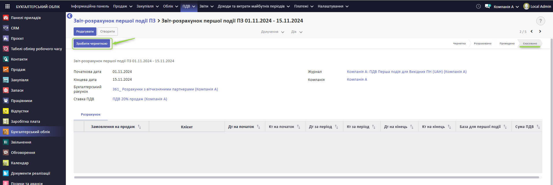This screenshot has height=185, width=553.
Task: Open the Календар sidebar app
Action: tap(20, 163)
